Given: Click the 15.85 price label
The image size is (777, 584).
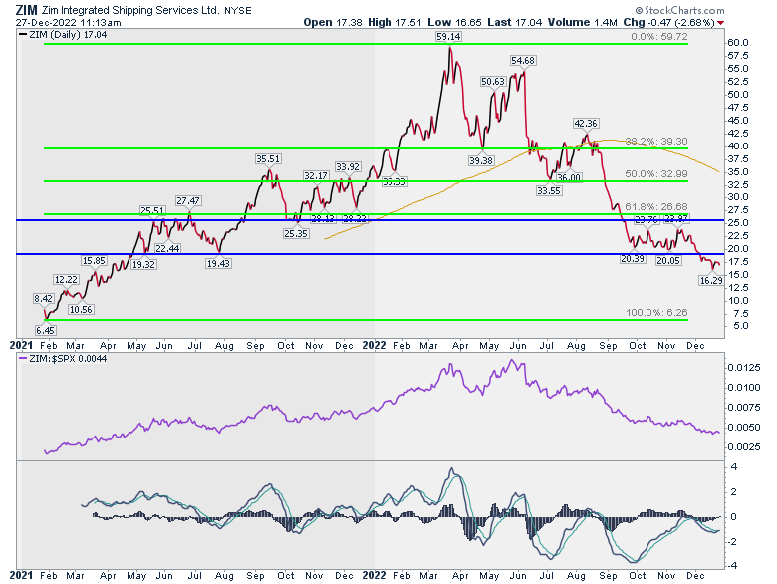Looking at the screenshot, I should (94, 261).
